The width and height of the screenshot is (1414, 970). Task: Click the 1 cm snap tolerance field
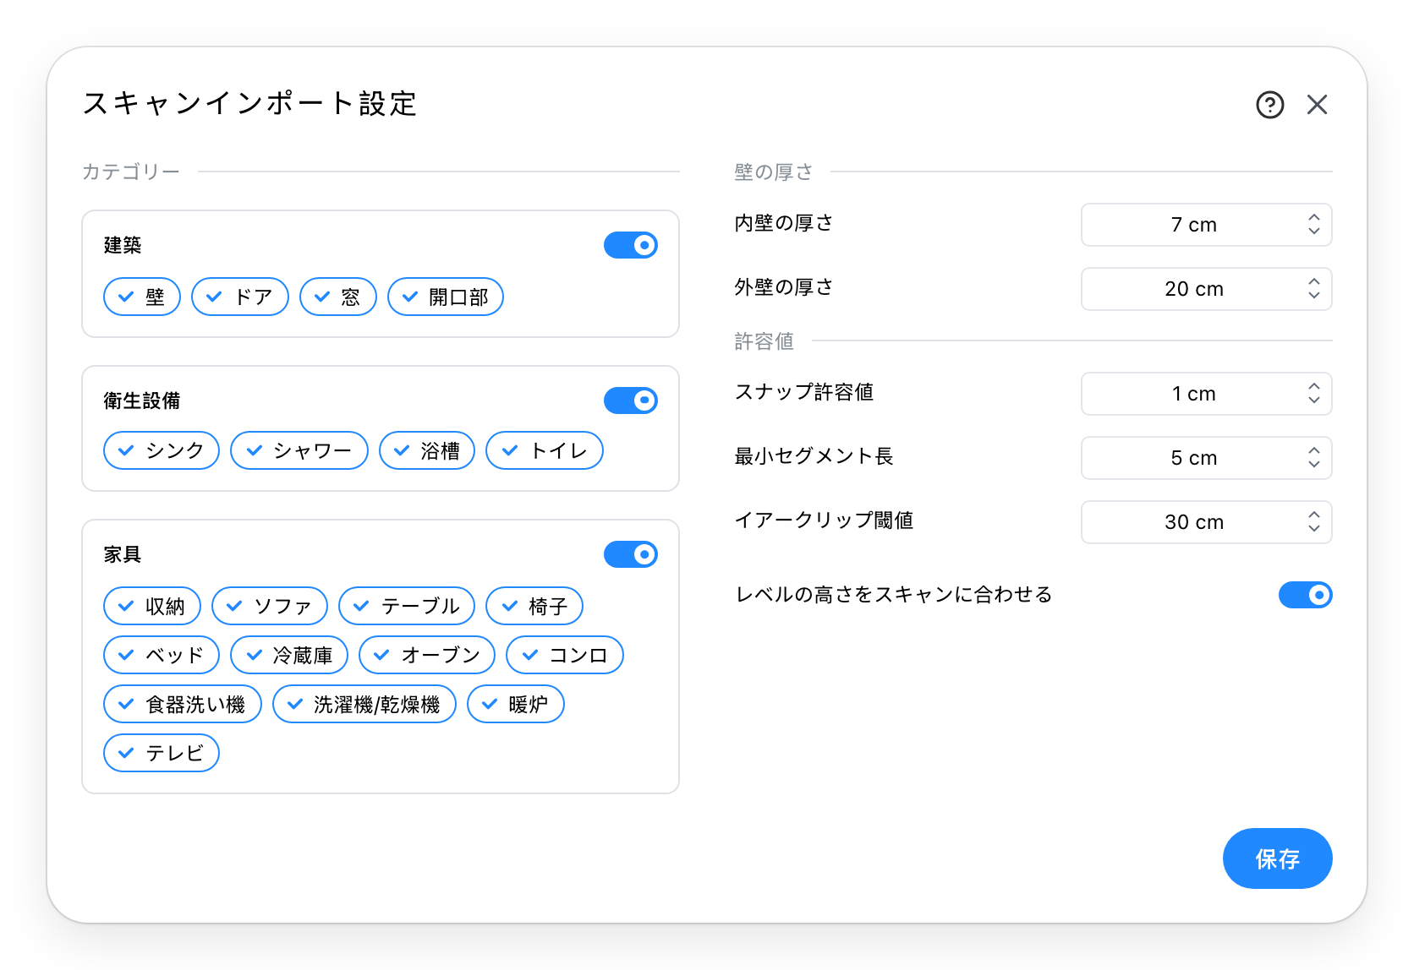pos(1207,394)
